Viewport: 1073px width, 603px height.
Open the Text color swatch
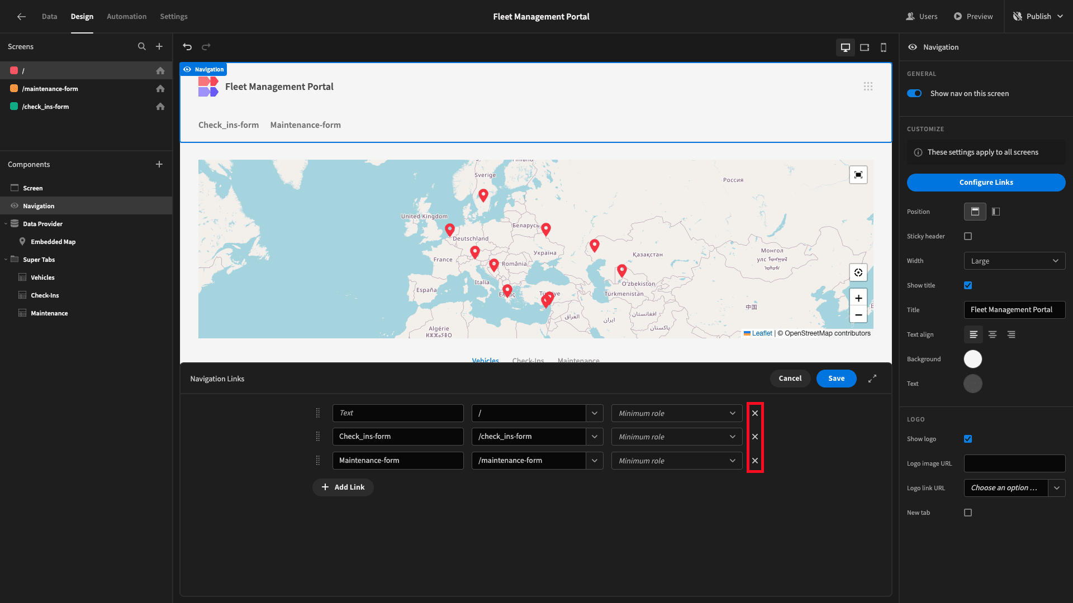point(973,384)
